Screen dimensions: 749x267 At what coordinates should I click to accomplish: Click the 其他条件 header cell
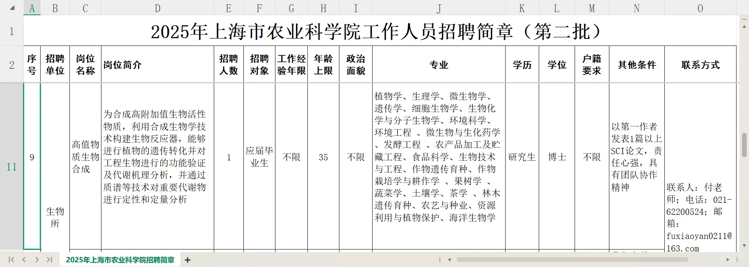pos(637,65)
